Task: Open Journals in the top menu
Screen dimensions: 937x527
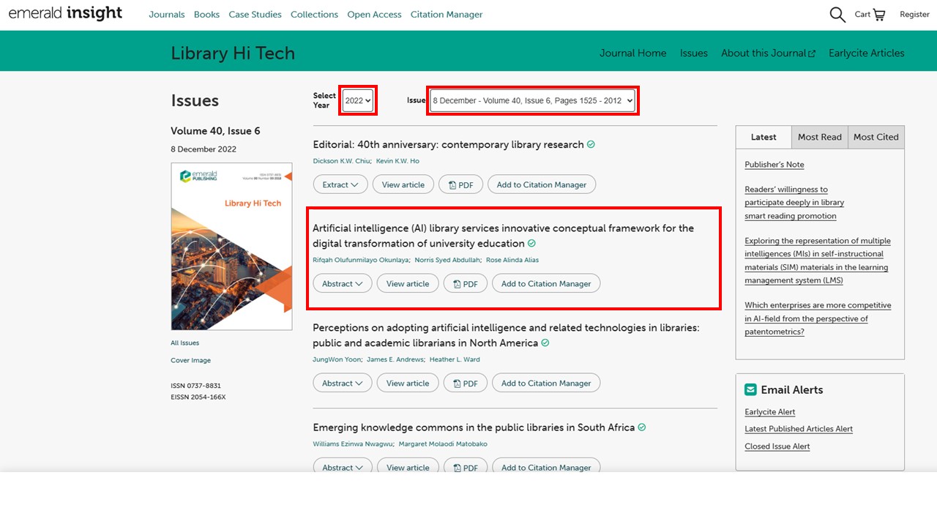Action: point(167,15)
